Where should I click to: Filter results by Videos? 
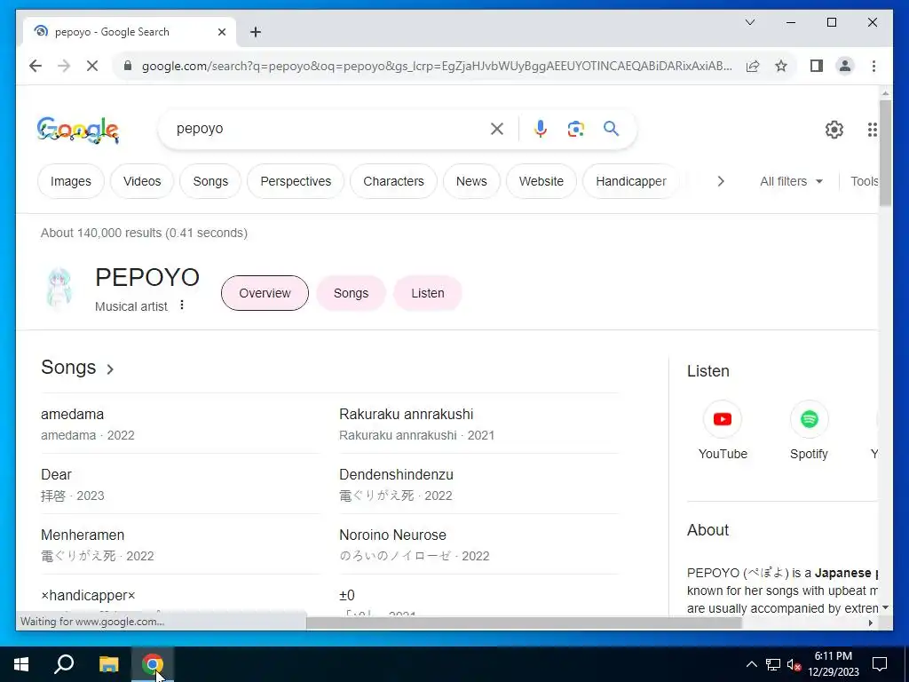[x=142, y=181]
